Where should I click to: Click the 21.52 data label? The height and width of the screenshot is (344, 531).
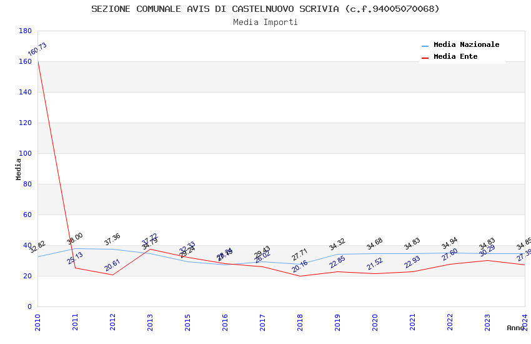point(375,264)
